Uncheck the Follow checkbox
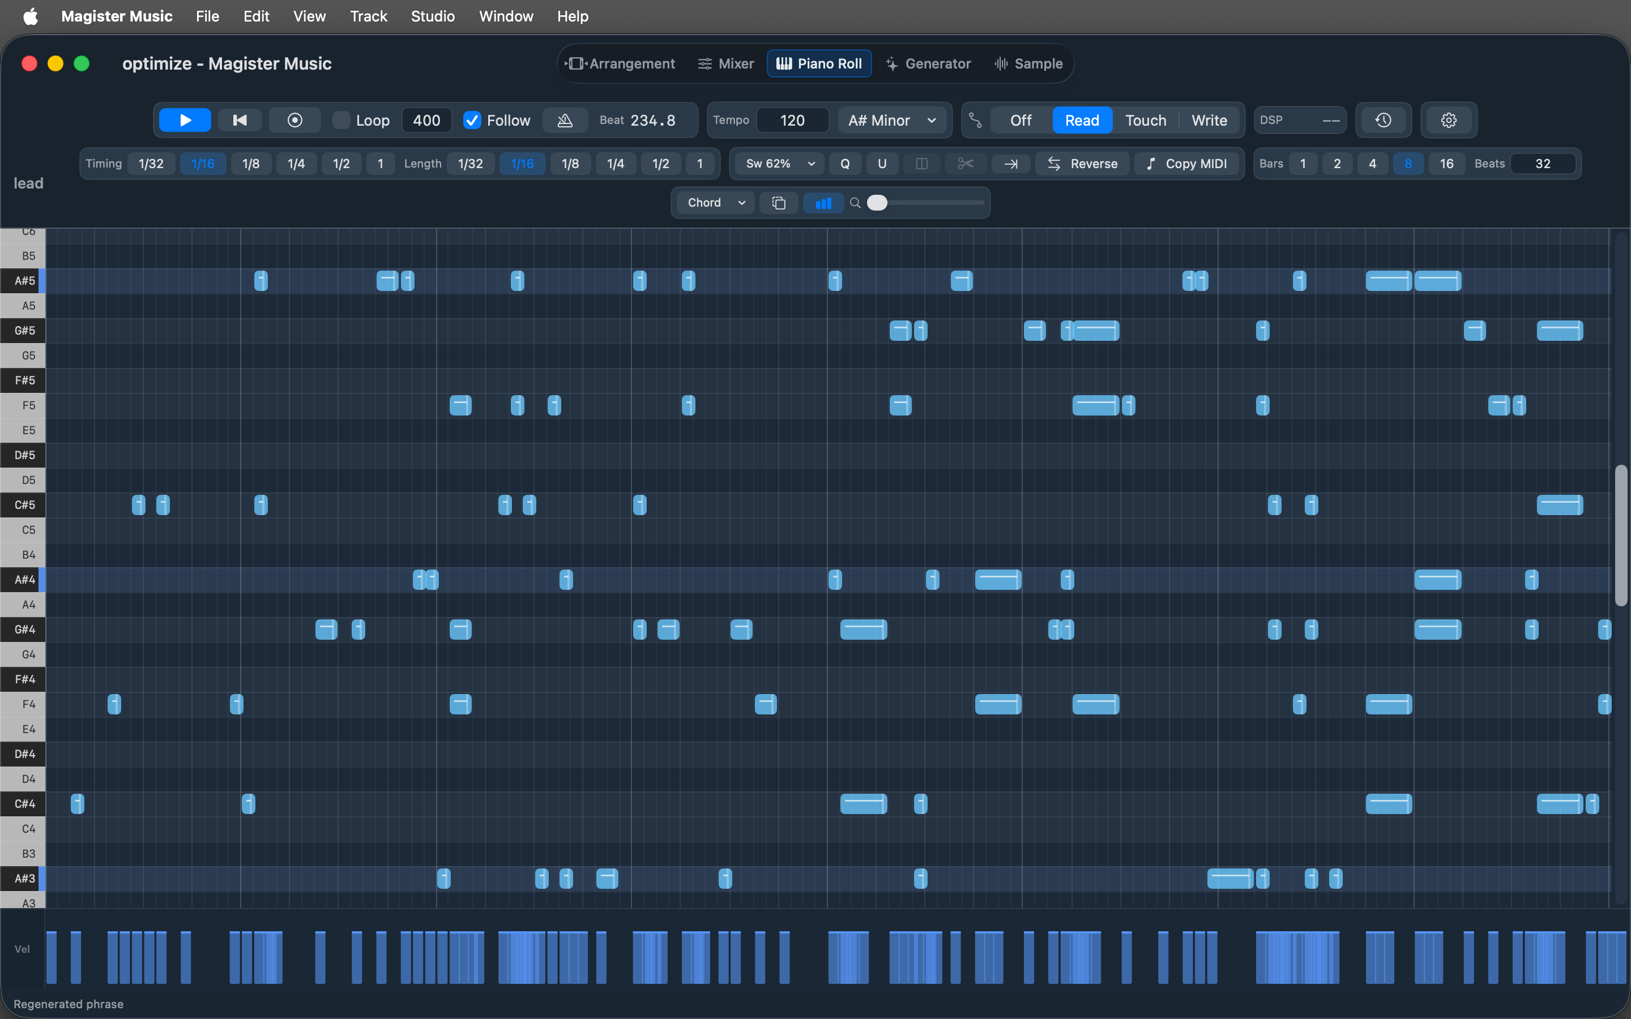Screen dimensions: 1631x1019 point(472,120)
